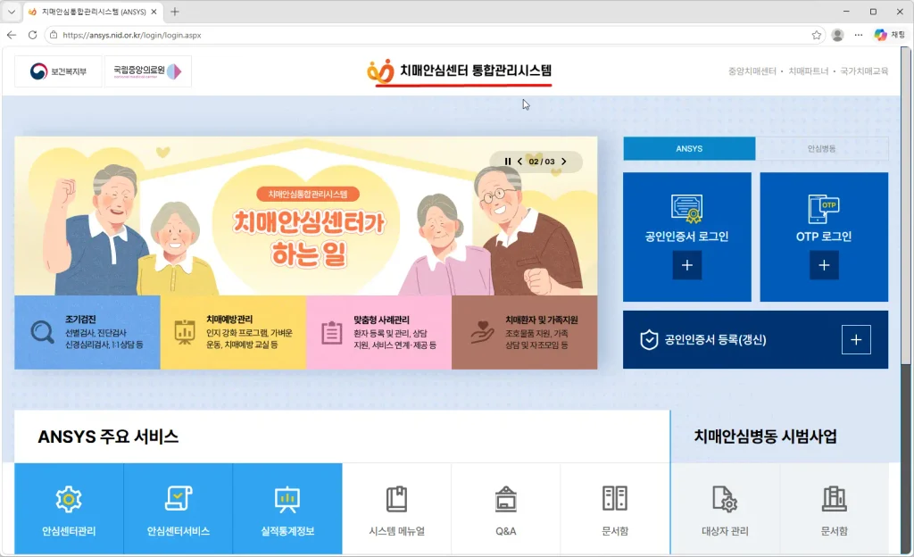Click the 공인인증서 로그인 certificate icon
The height and width of the screenshot is (557, 914).
pos(686,209)
